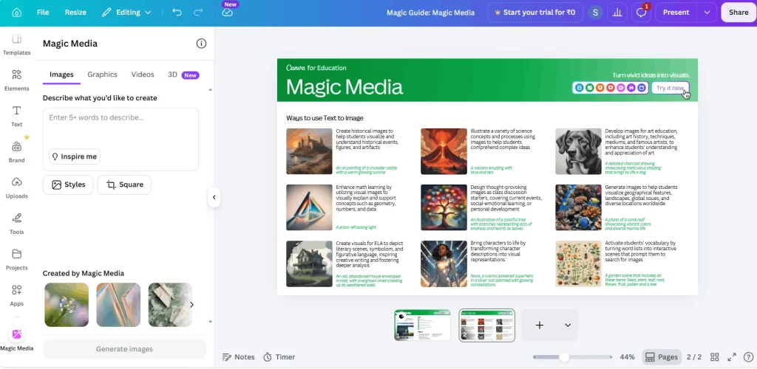Select the erupting volcano image
This screenshot has height=369, width=757.
(x=444, y=151)
